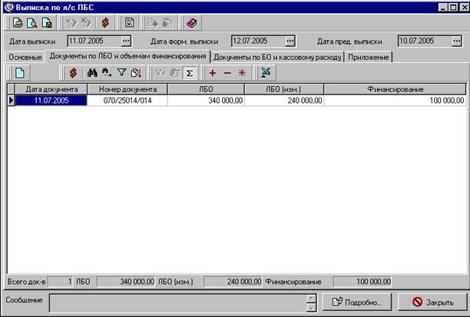Click the checklist icon in top toolbar
This screenshot has width=470, height=317.
130,23
